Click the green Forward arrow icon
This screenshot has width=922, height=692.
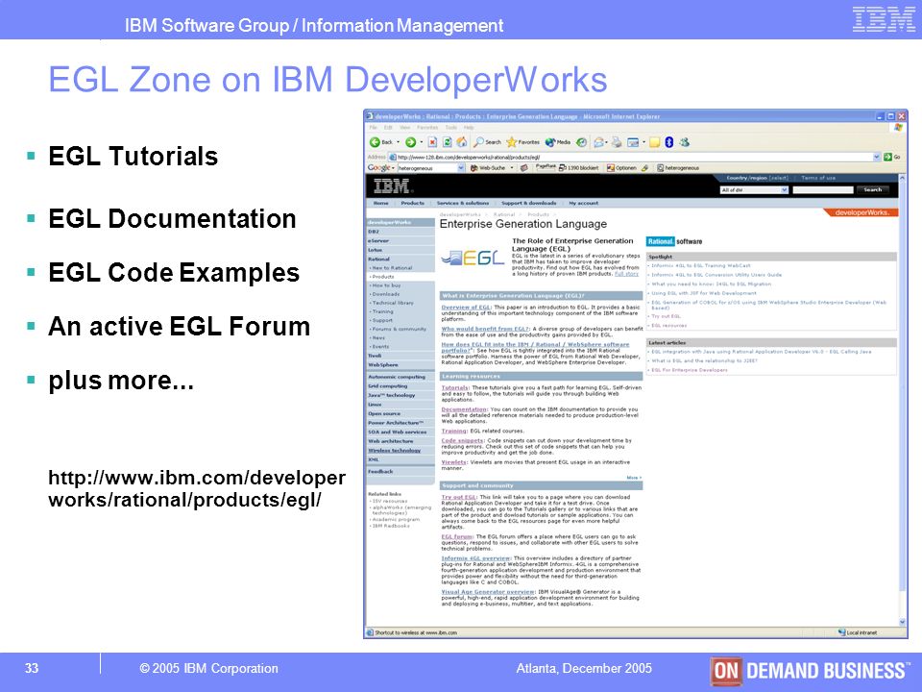click(x=410, y=142)
